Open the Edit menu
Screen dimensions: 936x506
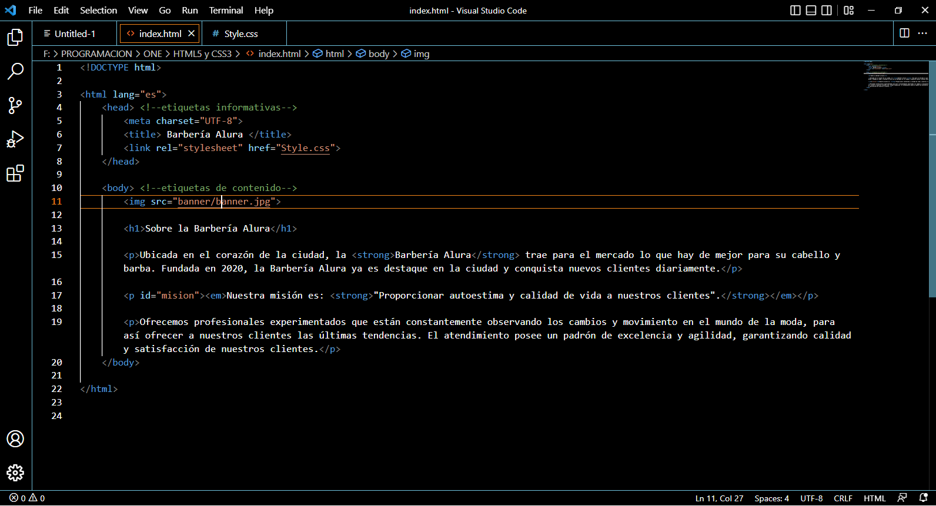tap(61, 11)
